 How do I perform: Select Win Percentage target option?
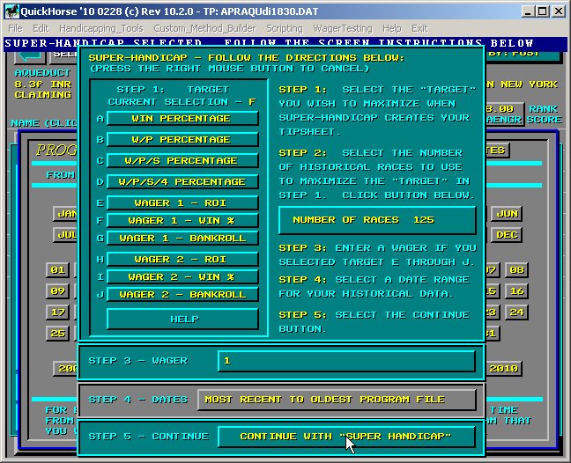pyautogui.click(x=182, y=118)
